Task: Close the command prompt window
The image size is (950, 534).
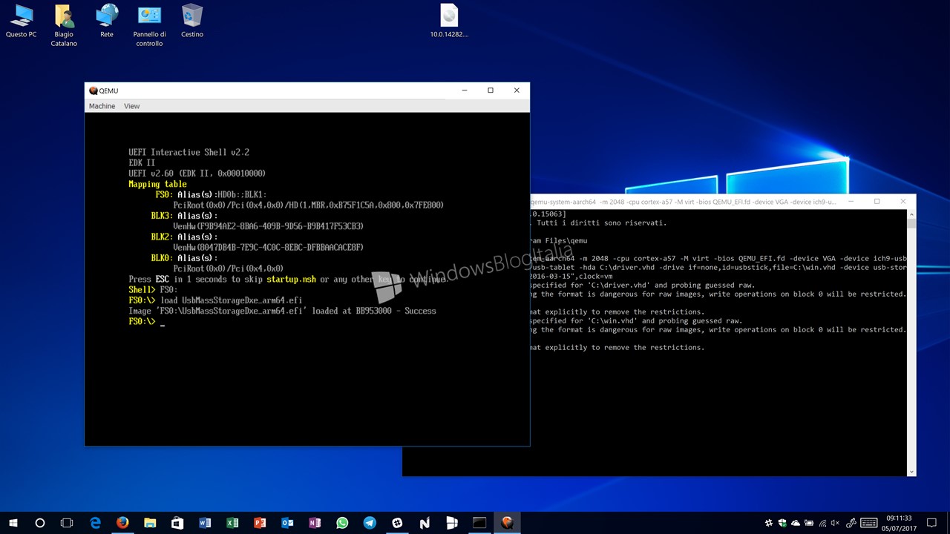Action: [x=902, y=202]
